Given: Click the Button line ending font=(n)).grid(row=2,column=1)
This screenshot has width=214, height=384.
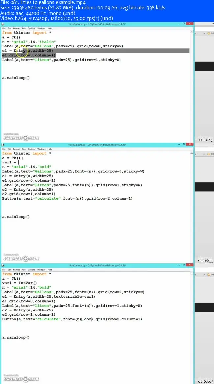Looking at the screenshot, I should (x=67, y=199).
